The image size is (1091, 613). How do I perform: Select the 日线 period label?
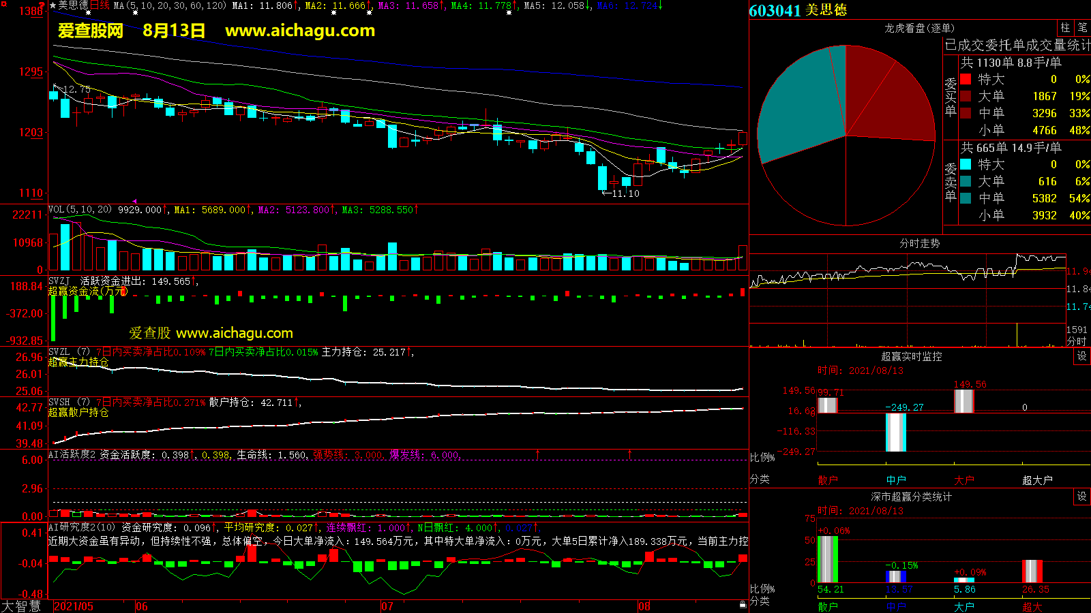(x=100, y=5)
